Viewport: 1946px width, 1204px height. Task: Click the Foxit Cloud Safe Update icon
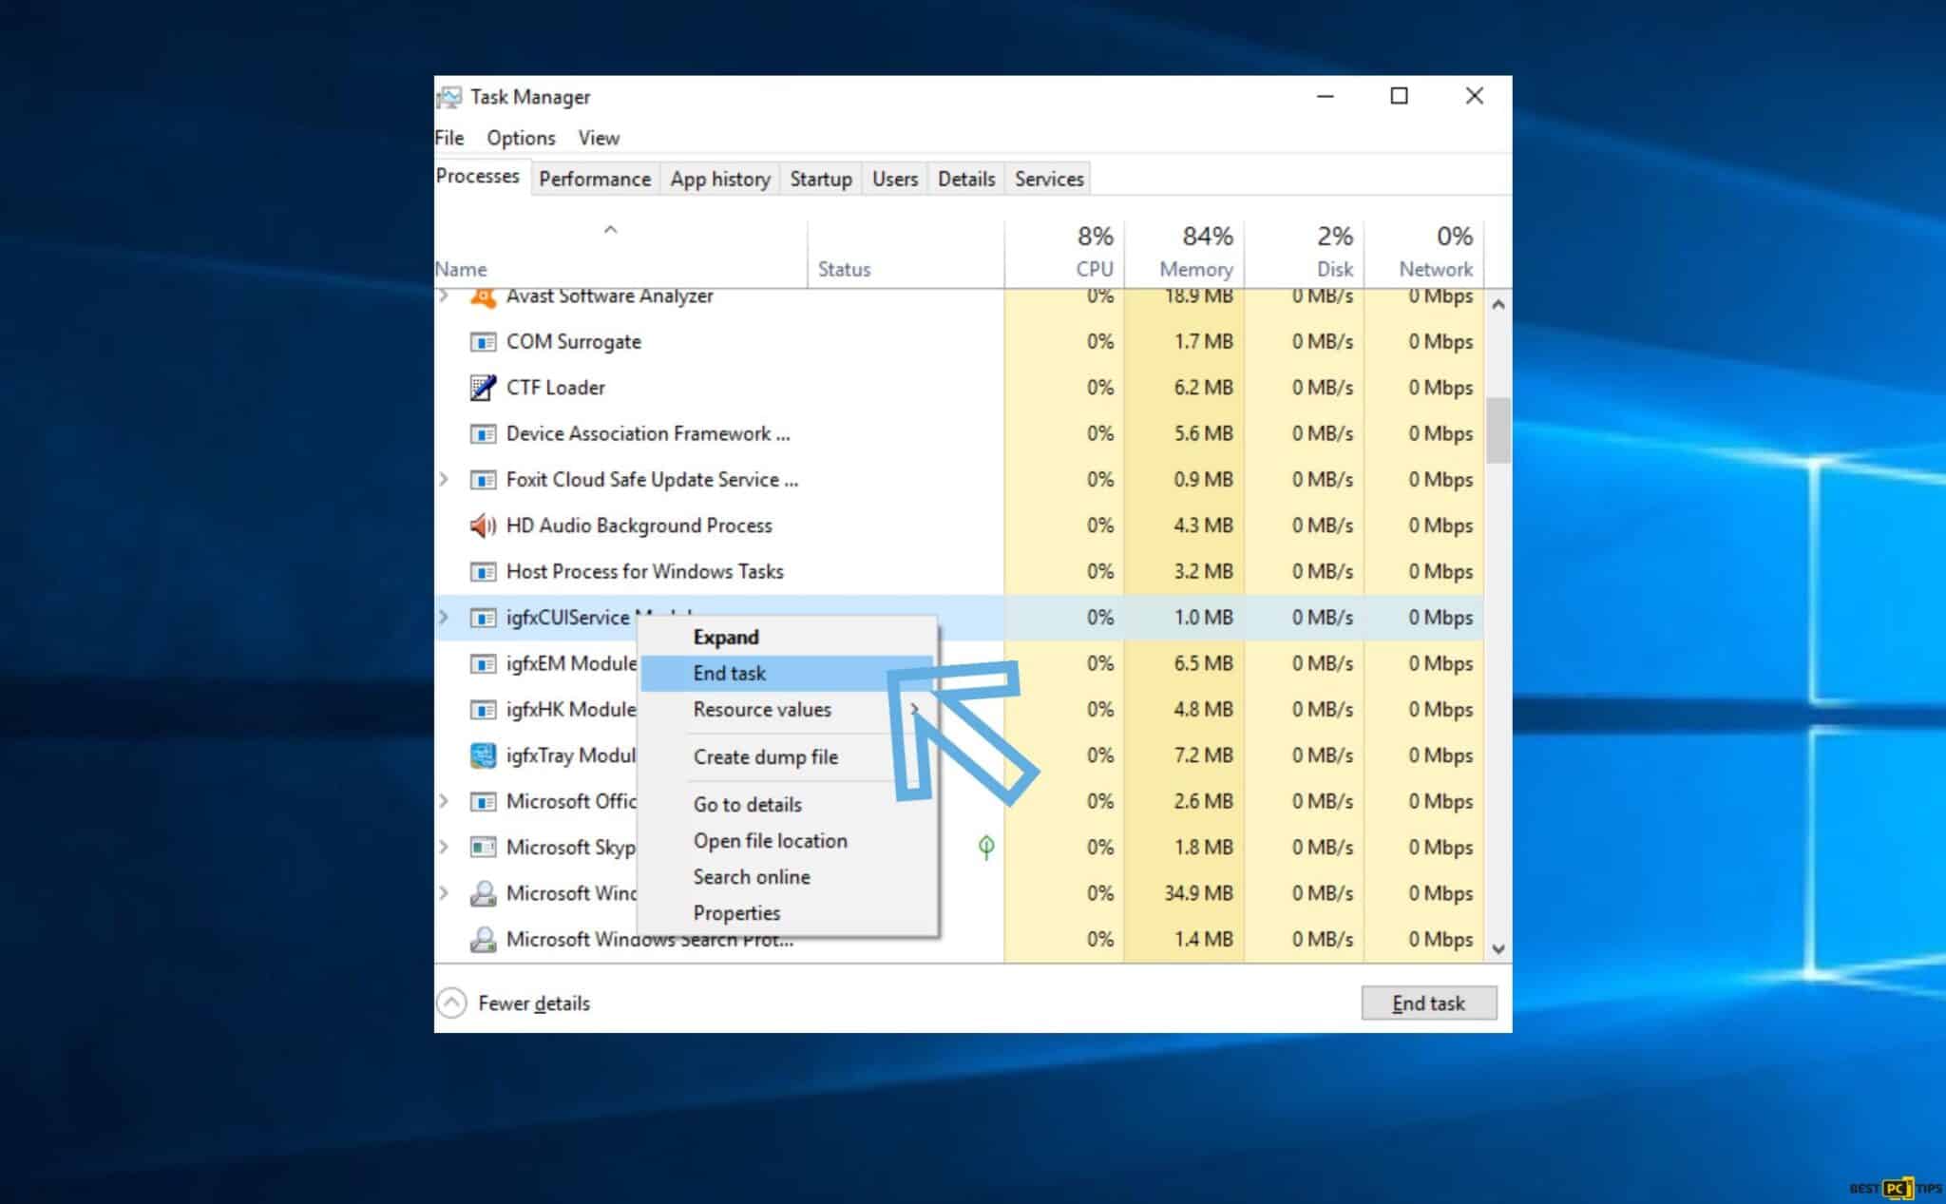[483, 480]
